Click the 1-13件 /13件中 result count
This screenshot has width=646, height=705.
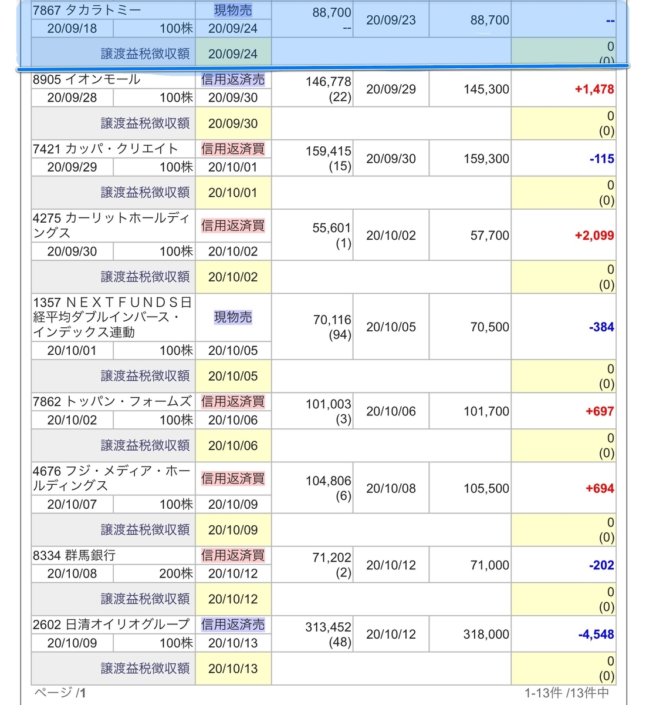click(567, 693)
